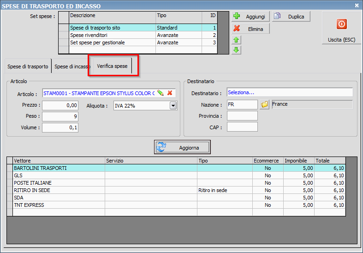Click the Aggiungi button with plus icon

[250, 17]
